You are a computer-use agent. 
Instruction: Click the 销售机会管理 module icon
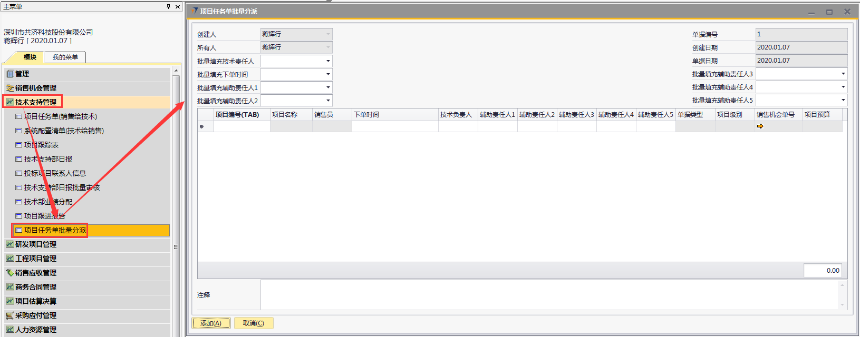click(10, 88)
